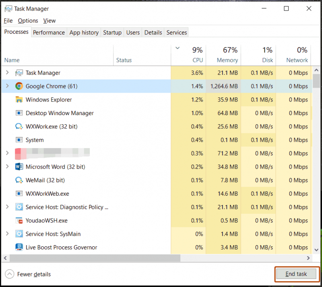322x287 pixels.
Task: Expand the Google Chrome (61) process group
Action: pyautogui.click(x=7, y=86)
